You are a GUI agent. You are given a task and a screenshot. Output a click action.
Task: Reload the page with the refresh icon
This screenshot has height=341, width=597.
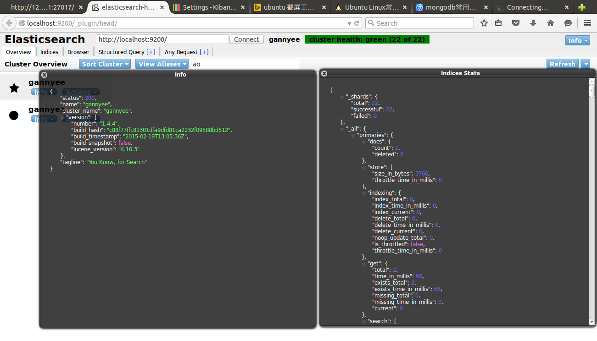(x=357, y=23)
